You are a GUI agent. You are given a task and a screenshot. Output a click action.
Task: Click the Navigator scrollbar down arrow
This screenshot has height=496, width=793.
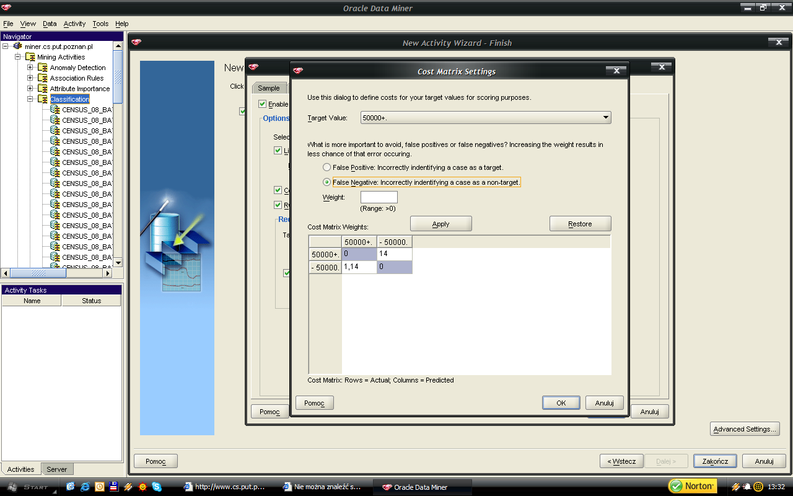coord(118,262)
